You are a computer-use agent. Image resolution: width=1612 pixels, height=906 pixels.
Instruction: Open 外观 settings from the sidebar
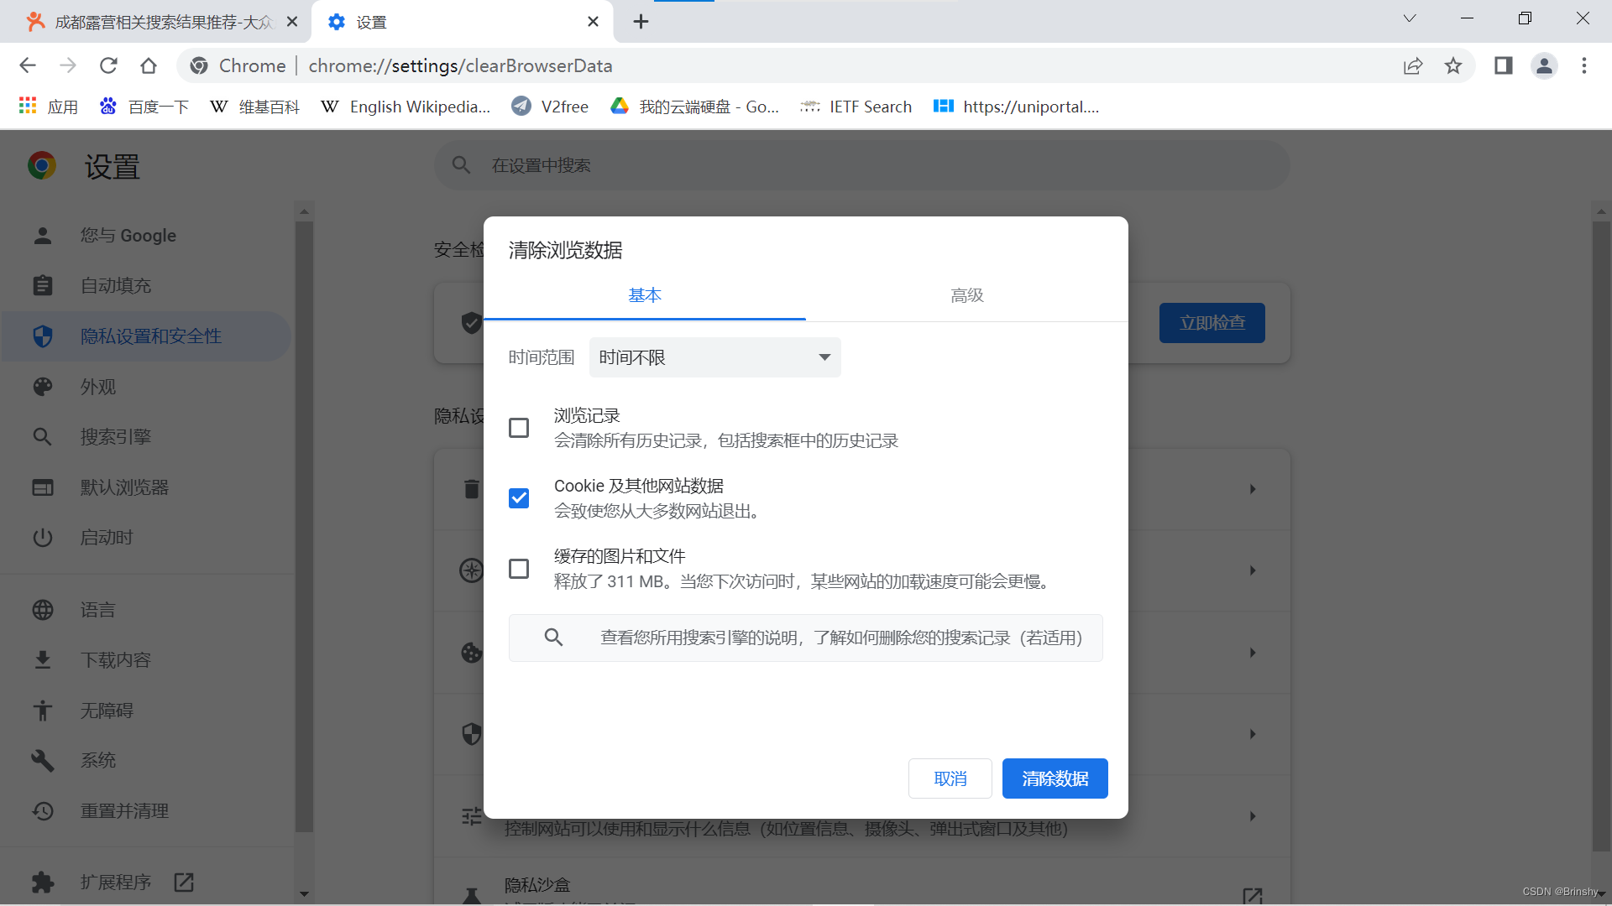(x=97, y=387)
